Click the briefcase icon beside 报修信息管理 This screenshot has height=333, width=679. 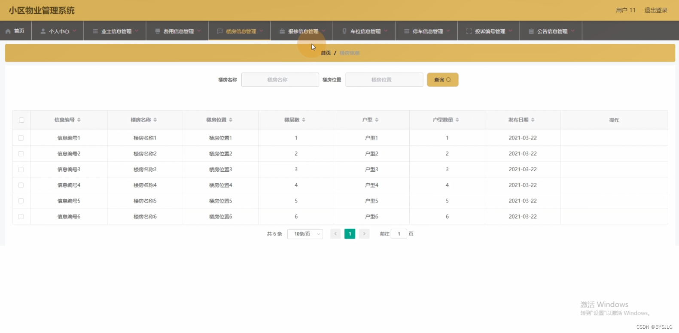[282, 31]
